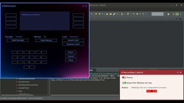Click the Insert Card button
184x103 pixels.
[73, 40]
